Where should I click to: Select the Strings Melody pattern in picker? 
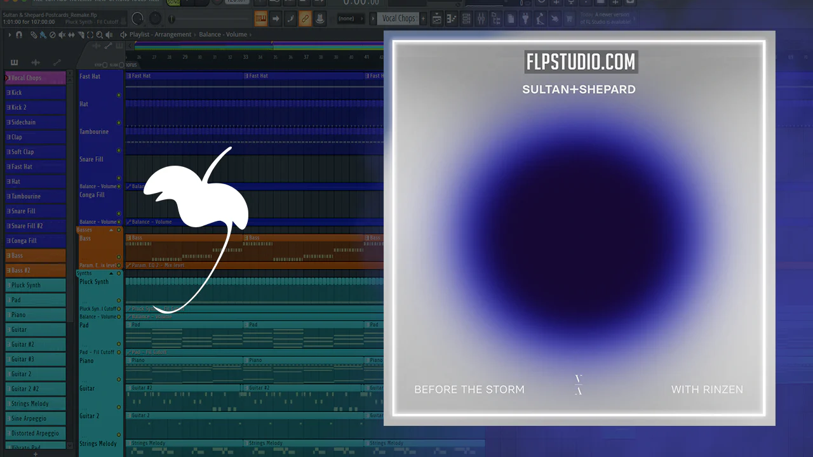coord(36,404)
